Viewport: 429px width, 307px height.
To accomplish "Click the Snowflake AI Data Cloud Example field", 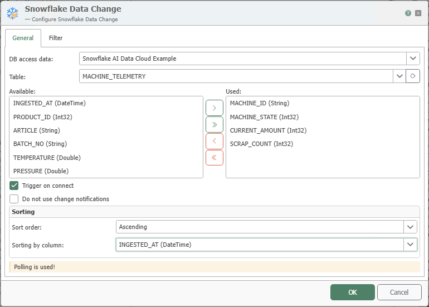I will (243, 59).
